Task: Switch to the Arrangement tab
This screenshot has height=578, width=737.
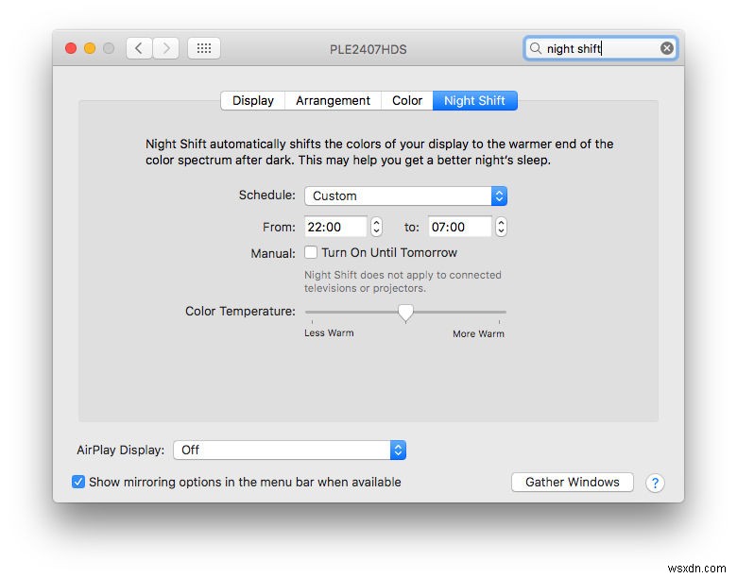Action: pyautogui.click(x=333, y=100)
